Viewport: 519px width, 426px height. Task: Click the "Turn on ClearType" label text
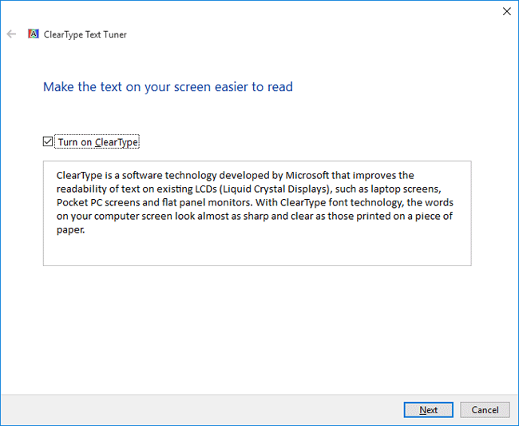97,142
